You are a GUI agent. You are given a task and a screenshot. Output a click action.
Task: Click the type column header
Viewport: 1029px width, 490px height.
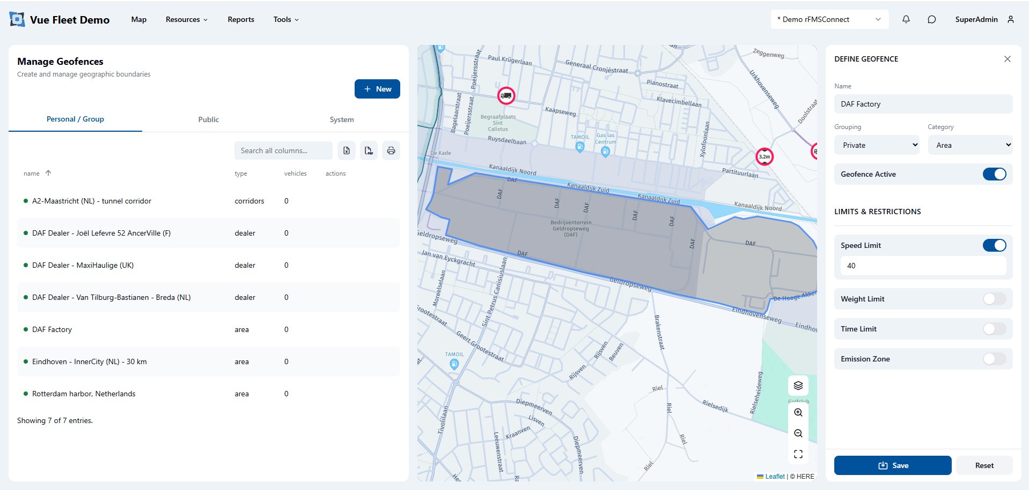241,174
